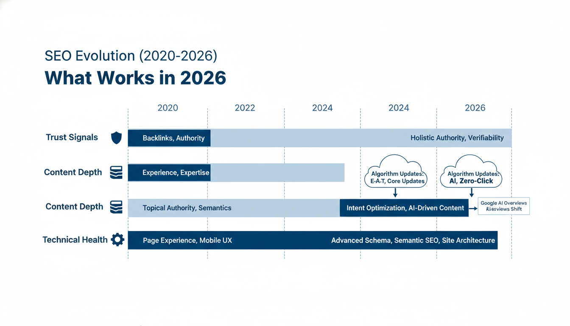The image size is (570, 326).
Task: Click the 2024 label adjacent to 2026
Action: click(399, 108)
